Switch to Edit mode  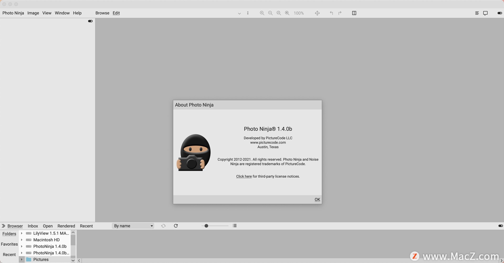tap(116, 13)
